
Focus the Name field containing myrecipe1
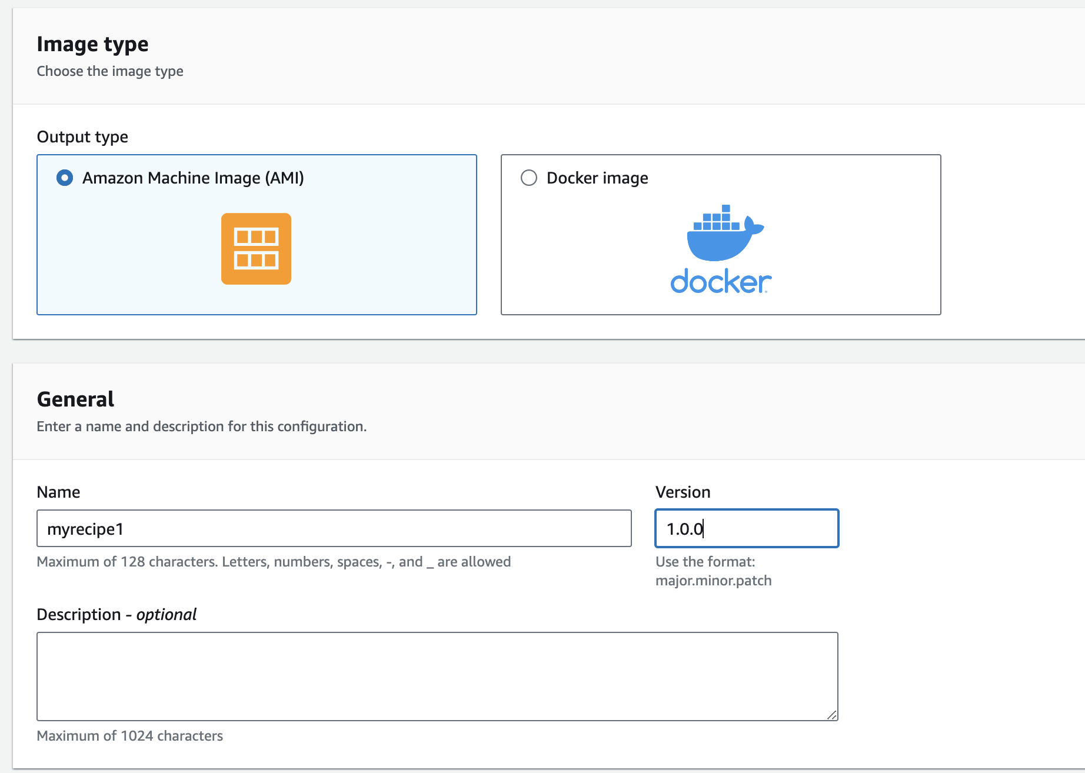(x=334, y=529)
